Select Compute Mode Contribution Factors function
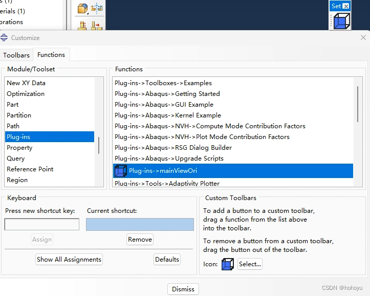This screenshot has width=370, height=296. (233, 126)
